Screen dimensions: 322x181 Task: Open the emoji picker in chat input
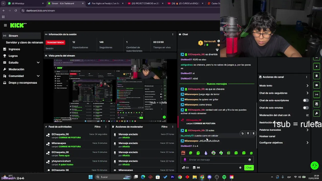(x=250, y=160)
